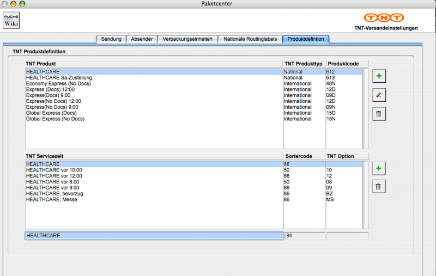The height and width of the screenshot is (276, 436).
Task: Click the trash icon beside TNT Produkt list
Action: click(x=378, y=114)
